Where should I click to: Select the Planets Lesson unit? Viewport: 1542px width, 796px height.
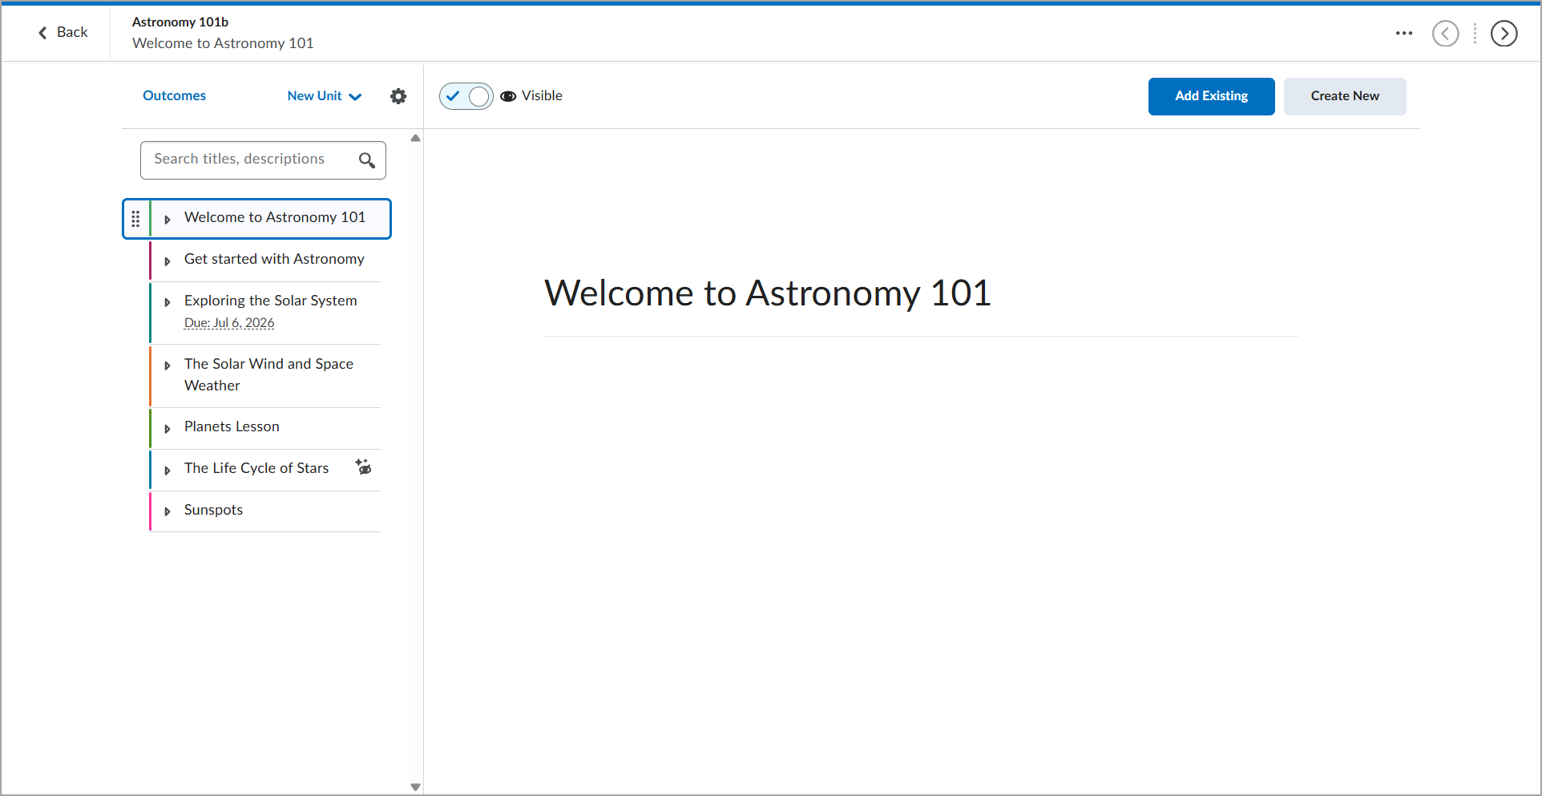264,427
